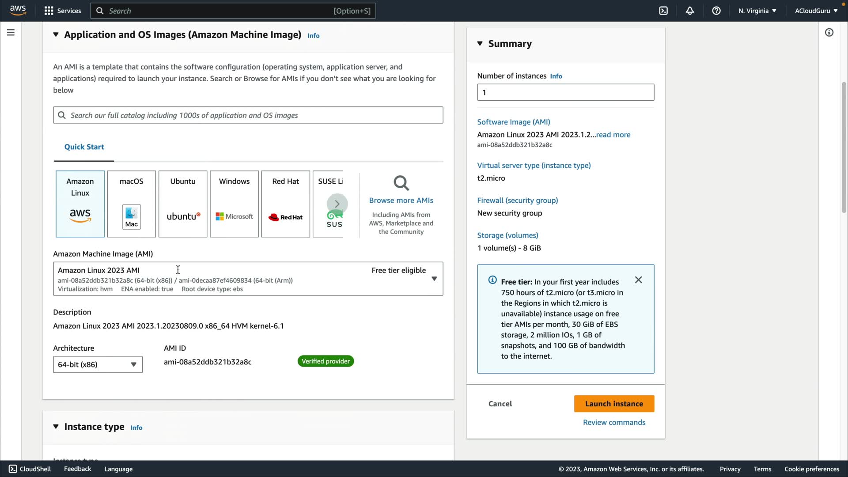The image size is (848, 477).
Task: Switch to the Quick Start tab
Action: (x=84, y=147)
